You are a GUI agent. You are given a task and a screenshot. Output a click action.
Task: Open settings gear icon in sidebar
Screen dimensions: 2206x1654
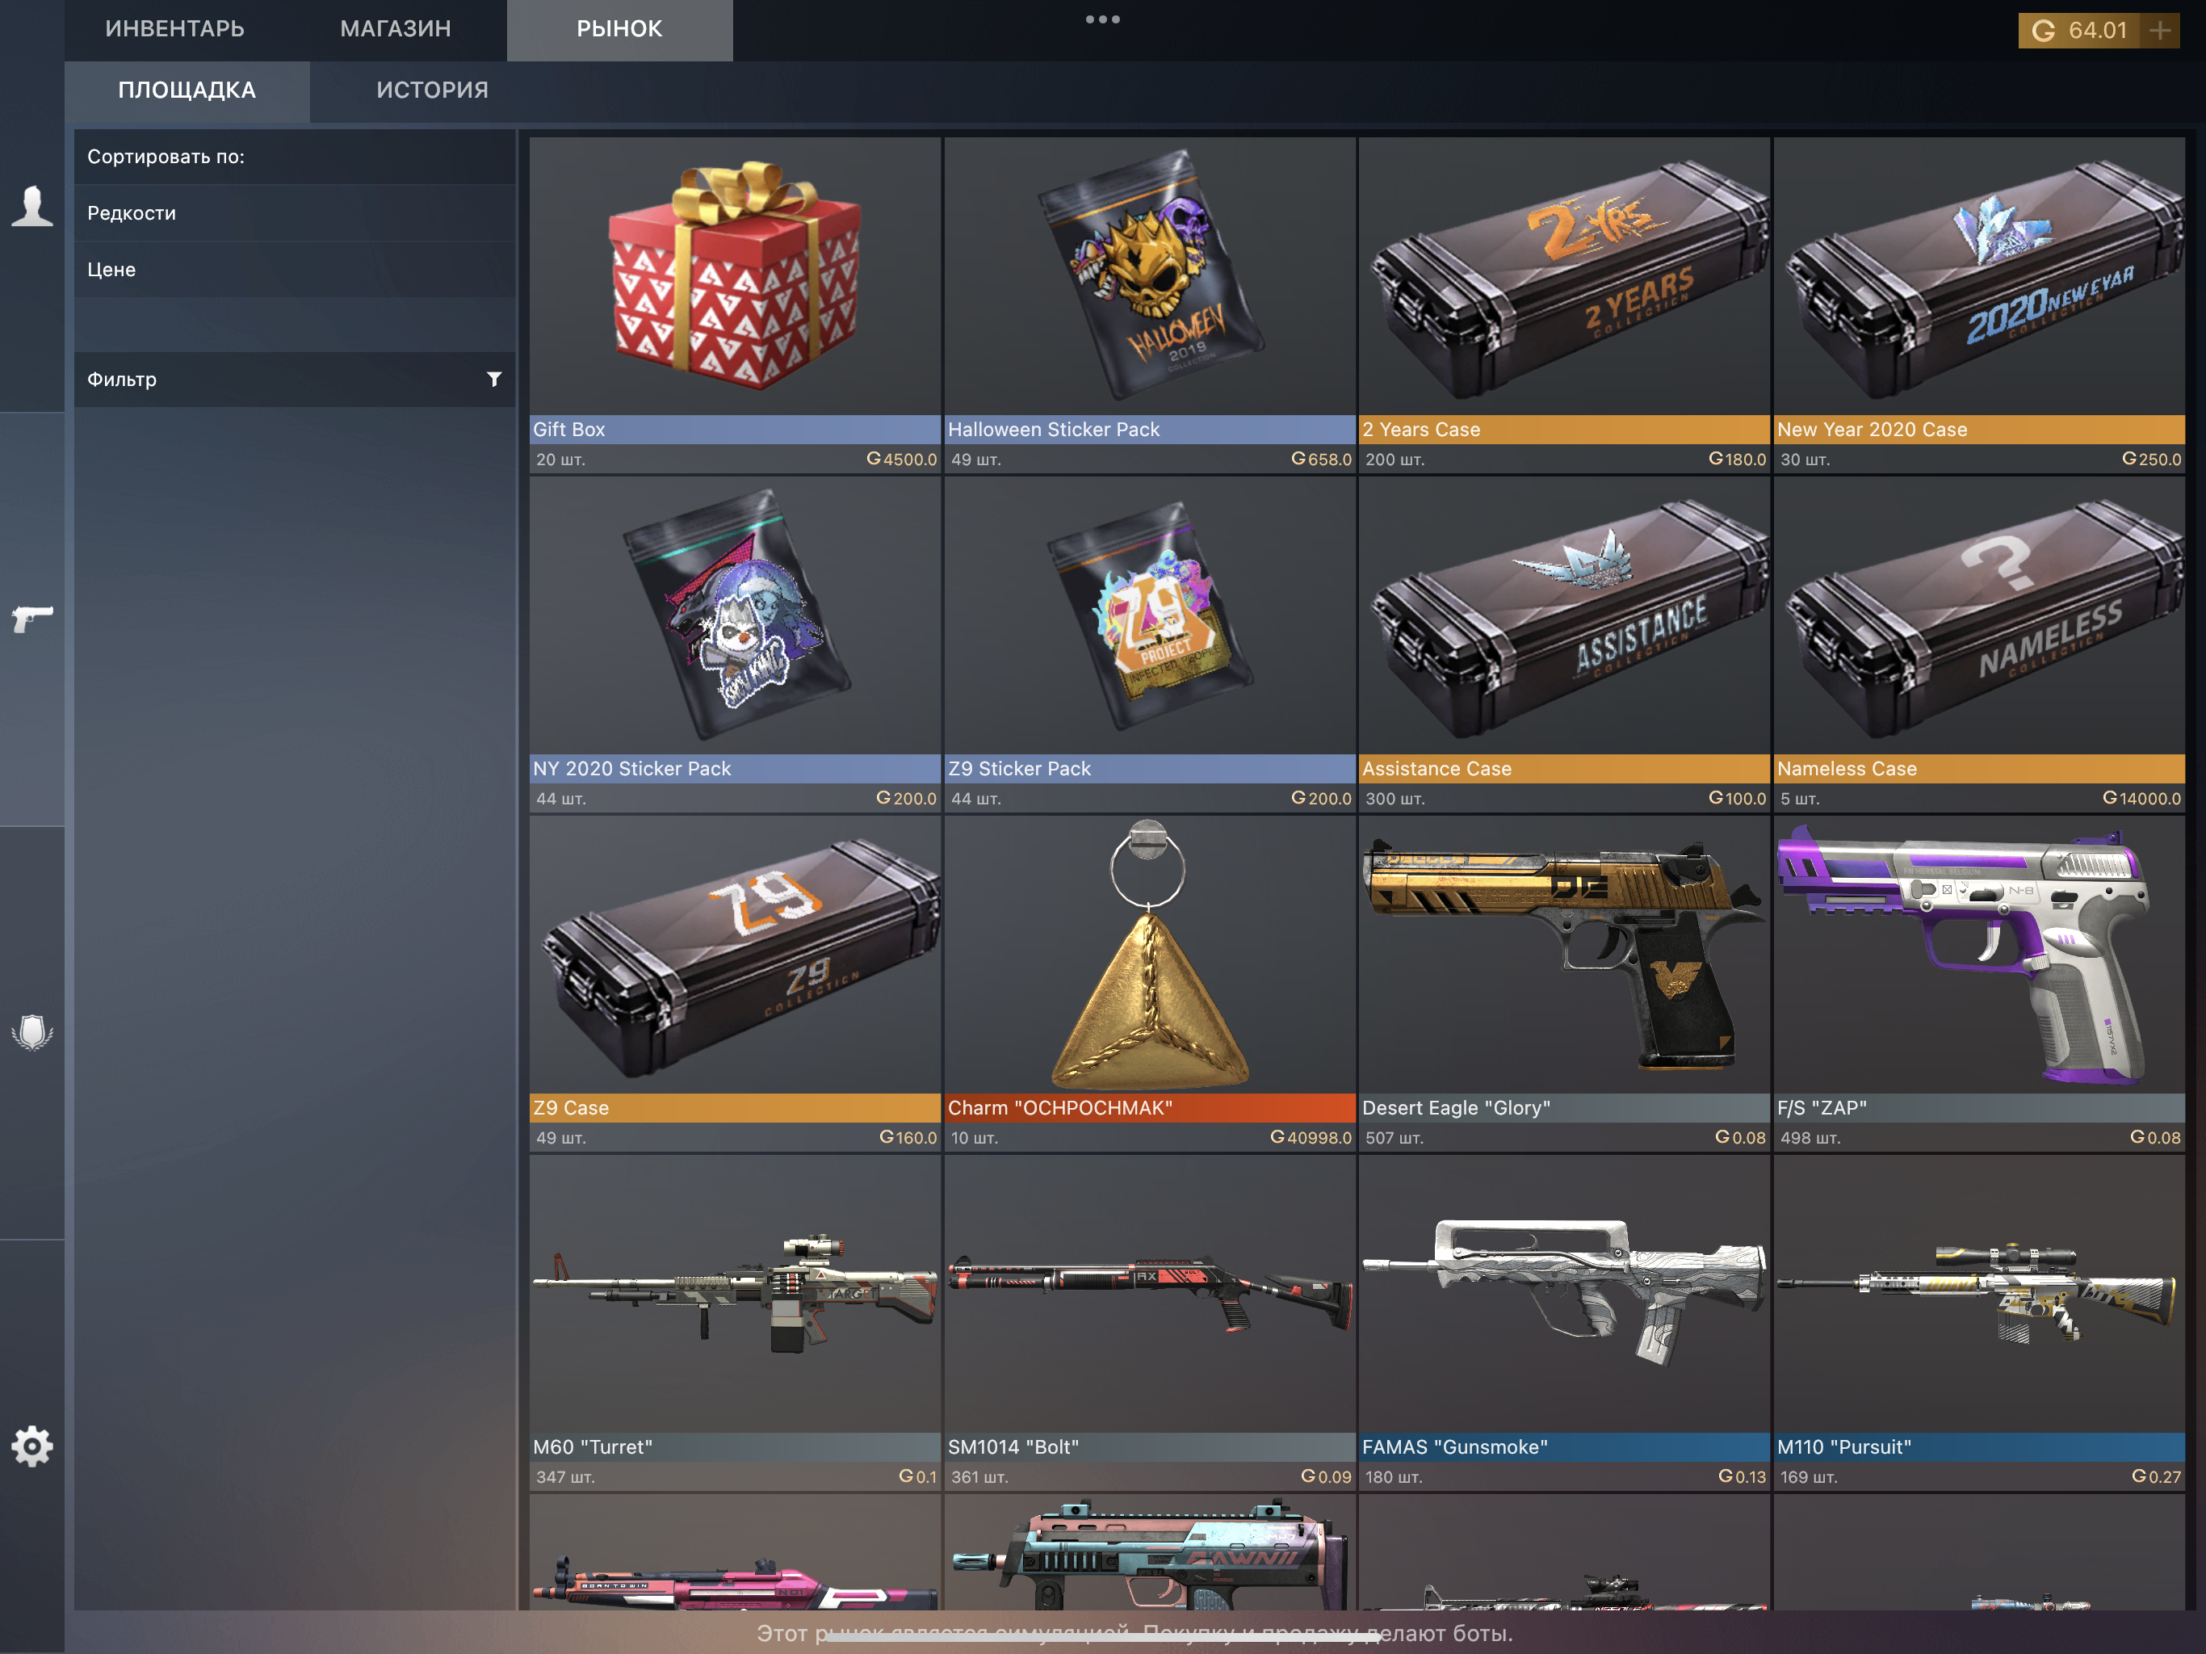coord(32,1446)
